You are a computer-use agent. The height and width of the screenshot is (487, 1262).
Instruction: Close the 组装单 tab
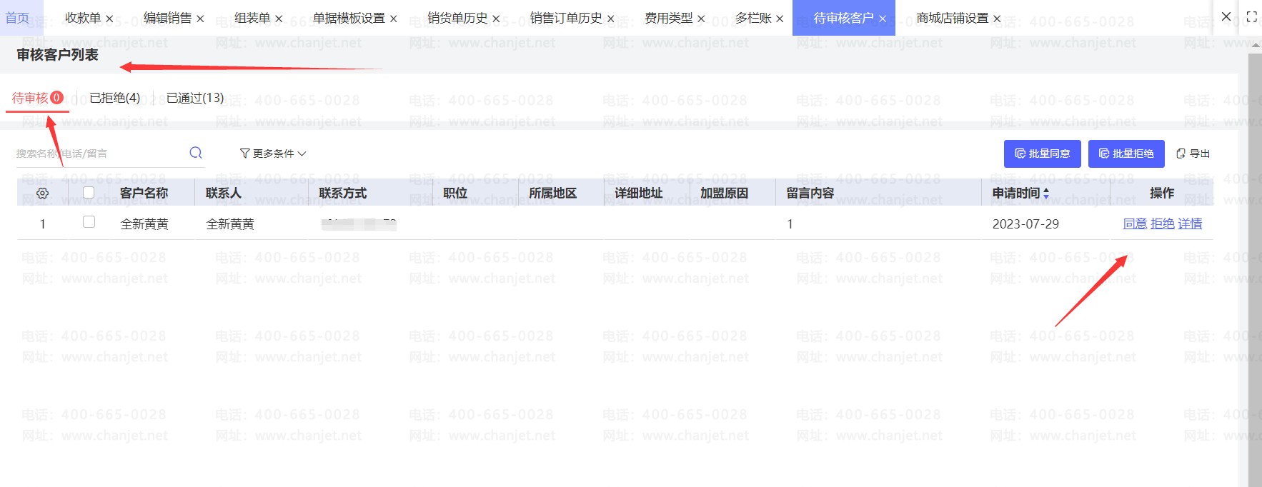pos(279,19)
